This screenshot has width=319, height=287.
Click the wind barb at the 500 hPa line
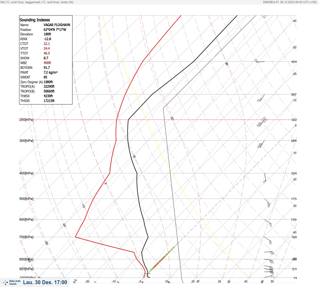267,203
